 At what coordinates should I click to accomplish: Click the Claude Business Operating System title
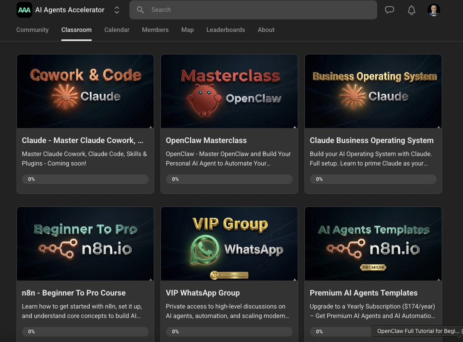pos(371,140)
